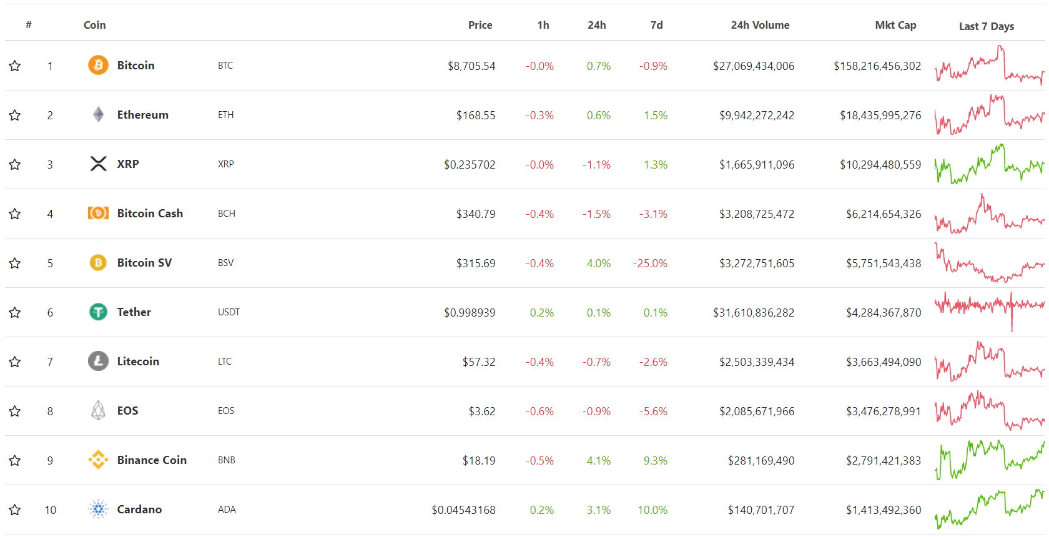1049x537 pixels.
Task: Open the XRP name link
Action: [x=128, y=164]
